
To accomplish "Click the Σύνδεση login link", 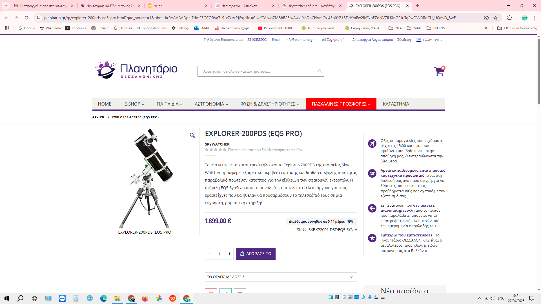I will click(x=404, y=40).
